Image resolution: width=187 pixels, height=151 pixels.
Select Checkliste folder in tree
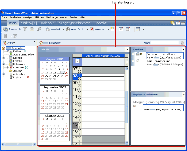(x=18, y=67)
